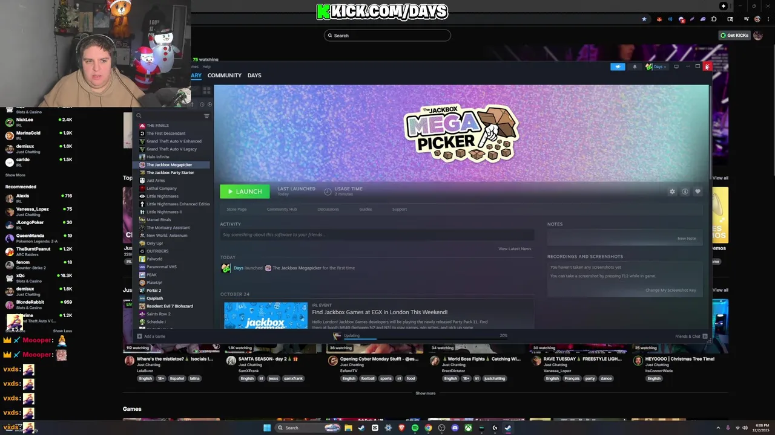Open the COMMUNITY tab in Steam
The image size is (775, 435).
click(224, 76)
